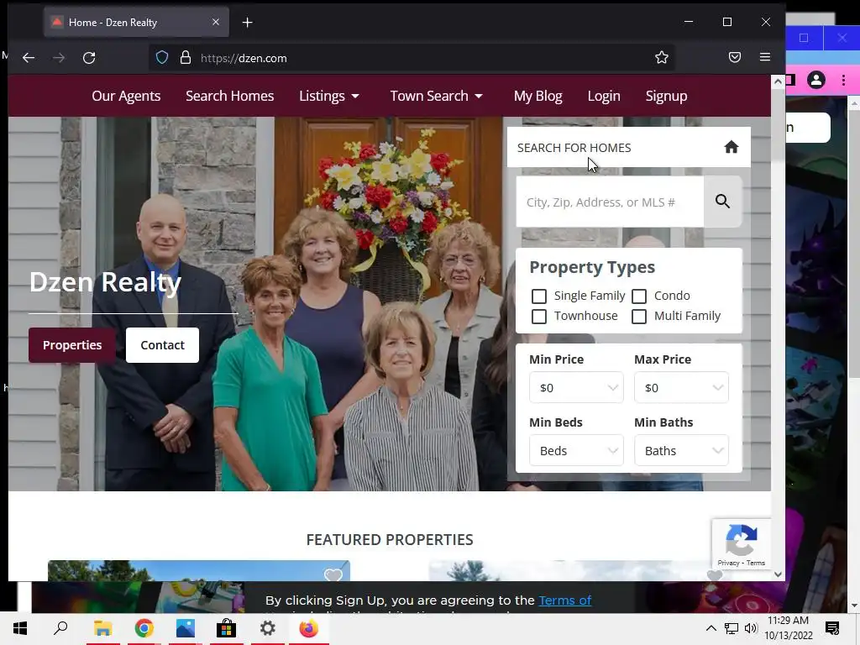Click the Firefox taskbar icon

pyautogui.click(x=309, y=628)
